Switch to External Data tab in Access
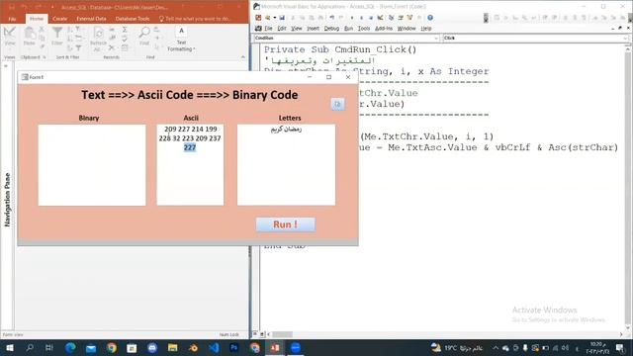The width and height of the screenshot is (633, 356). [91, 19]
